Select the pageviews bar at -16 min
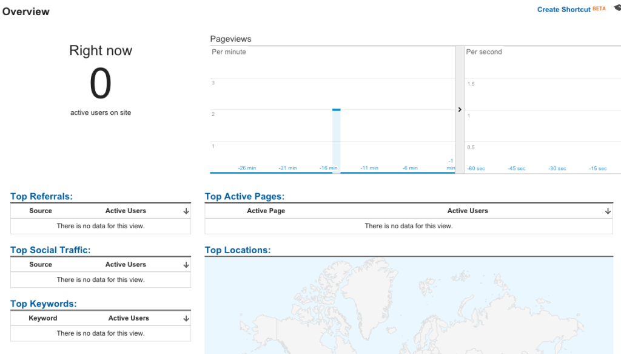Viewport: 621px width, 354px height. coord(336,141)
